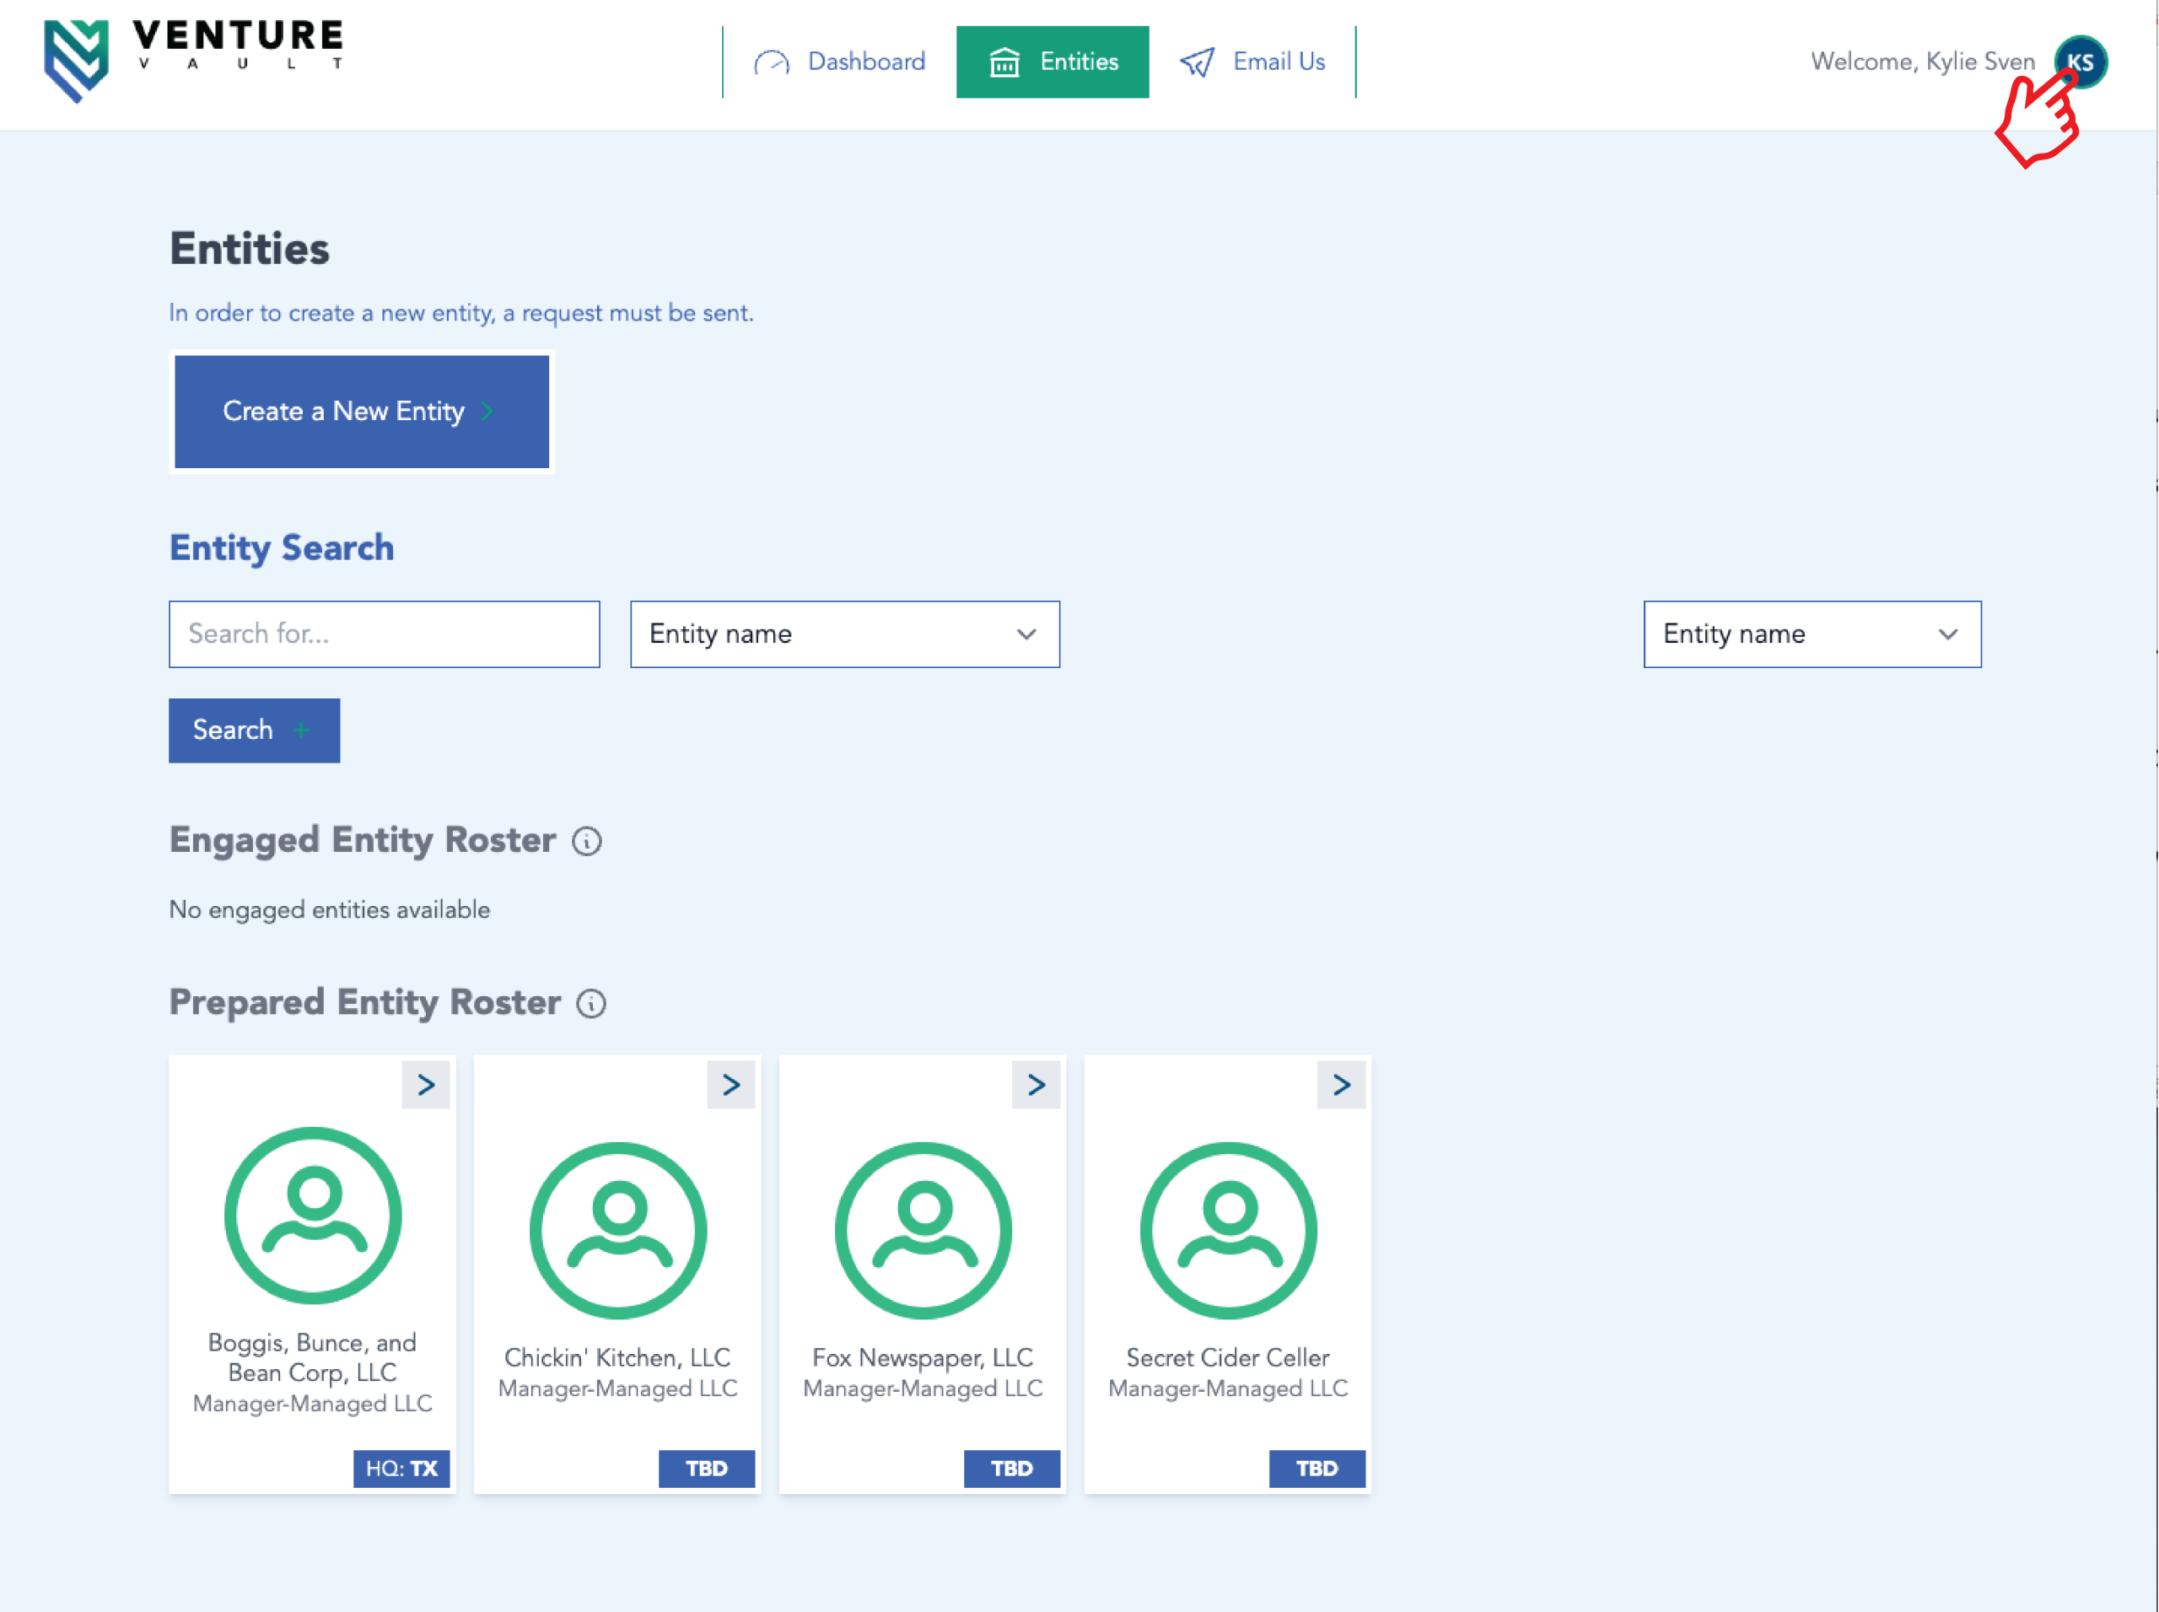Click Fox Newspaper avatar icon
The height and width of the screenshot is (1612, 2159).
coord(923,1230)
